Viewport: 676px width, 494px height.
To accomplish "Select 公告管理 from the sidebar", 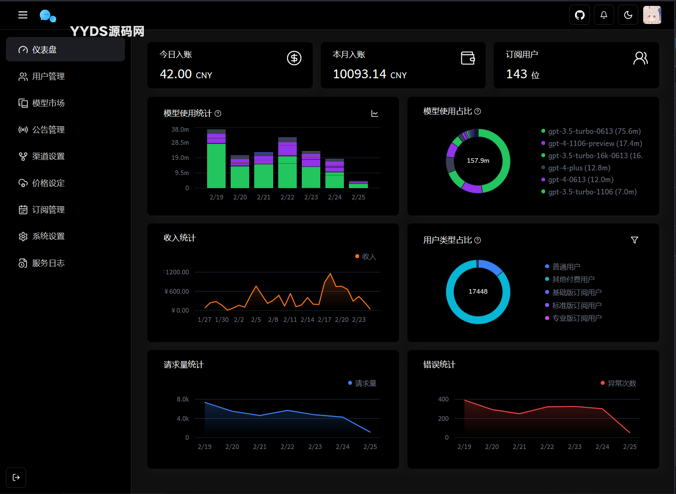I will 48,130.
